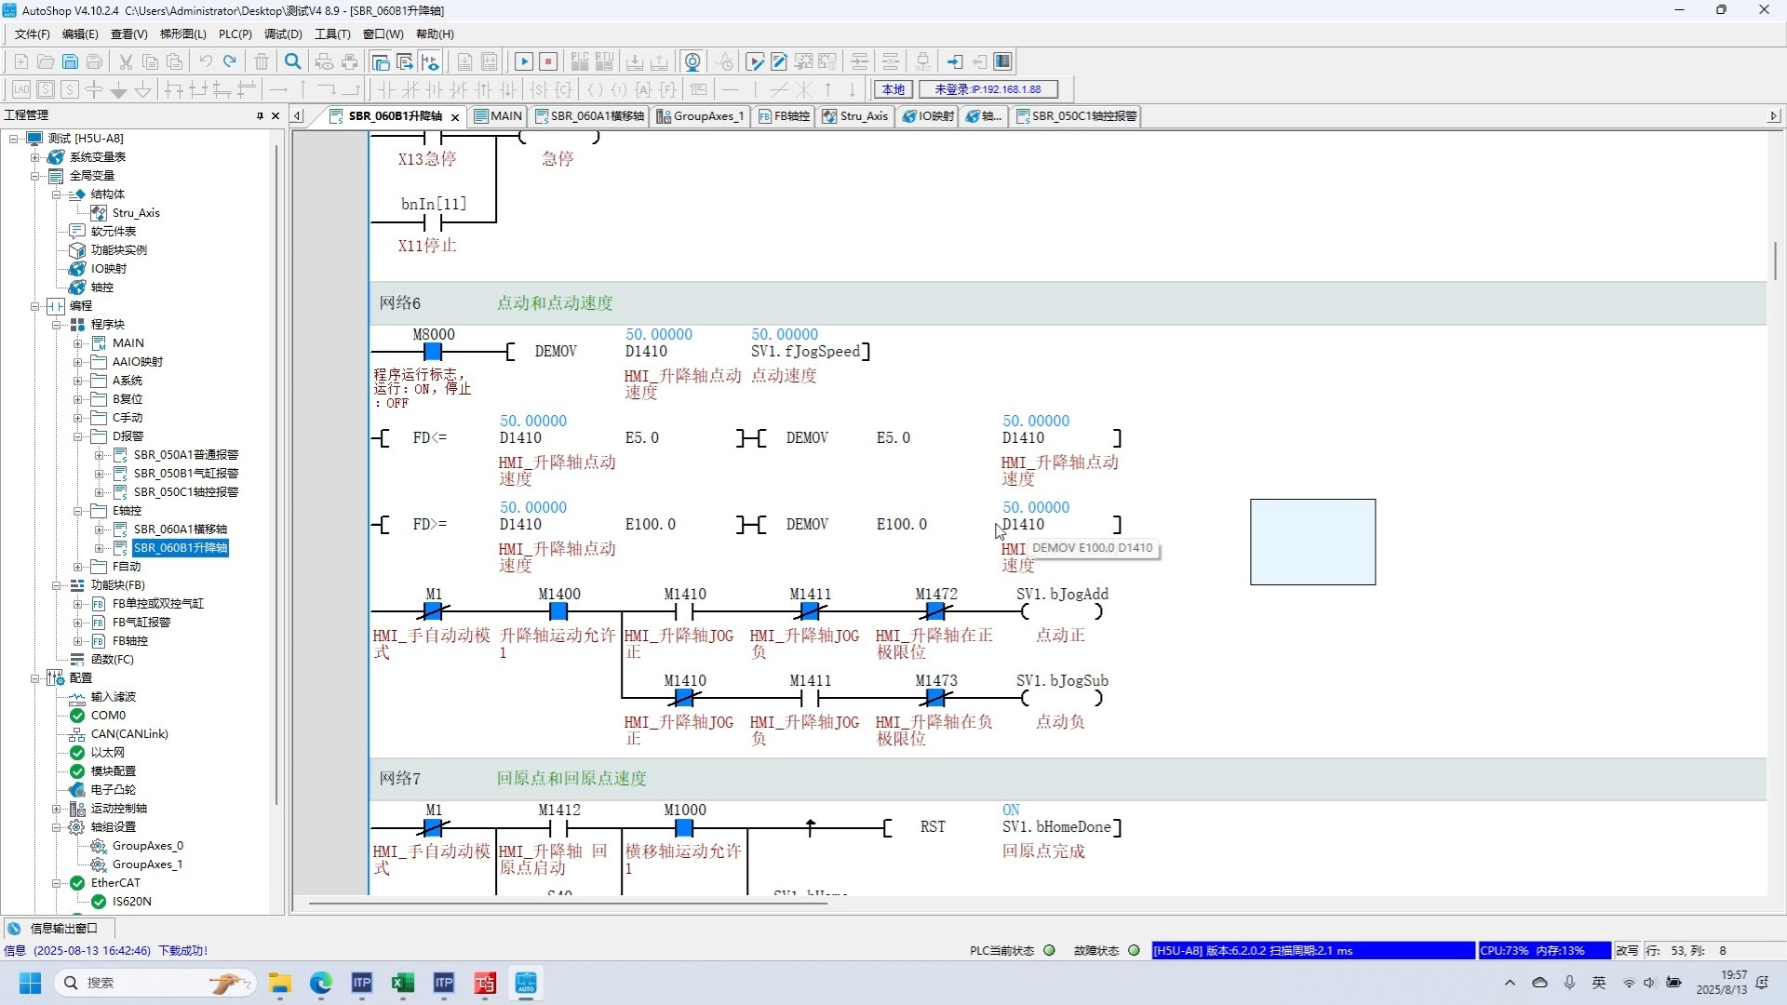1787x1005 pixels.
Task: Collapse the 功能块(FB) tree node
Action: (58, 585)
